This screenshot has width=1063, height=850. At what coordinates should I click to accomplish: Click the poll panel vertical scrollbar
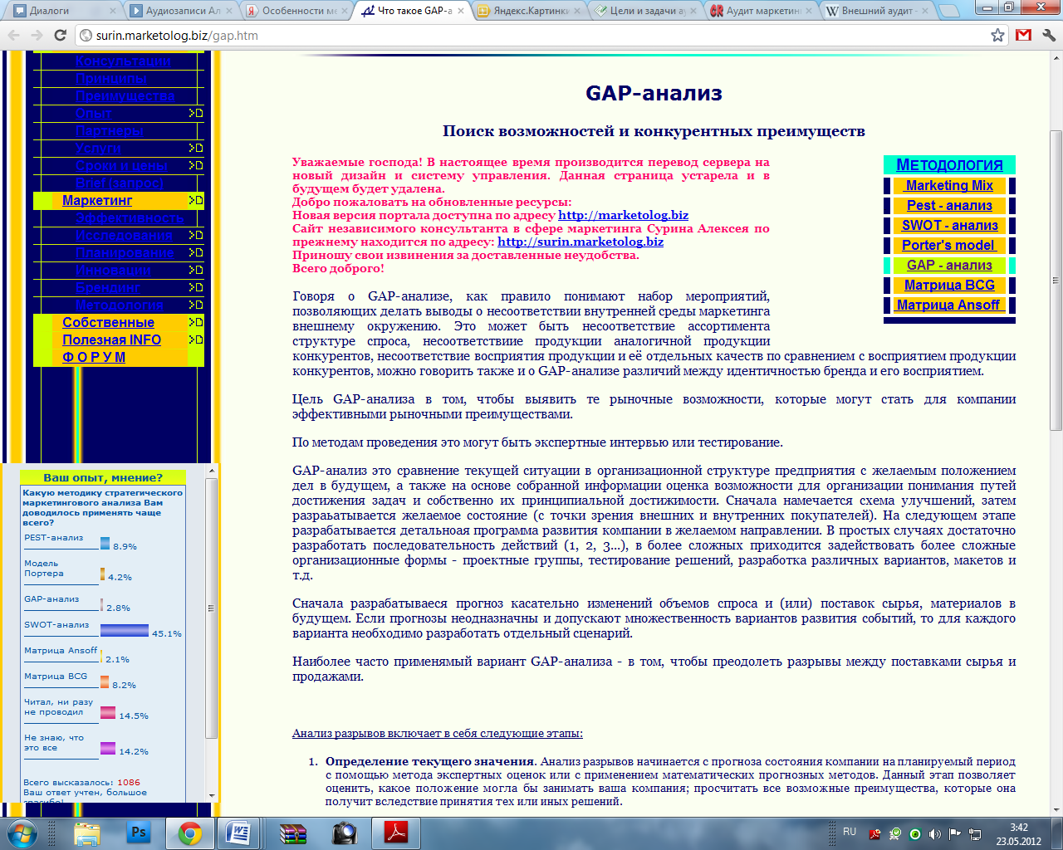pos(211,608)
